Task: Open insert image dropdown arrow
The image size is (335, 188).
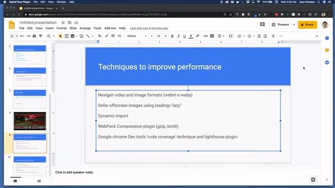Action: (x=76, y=36)
